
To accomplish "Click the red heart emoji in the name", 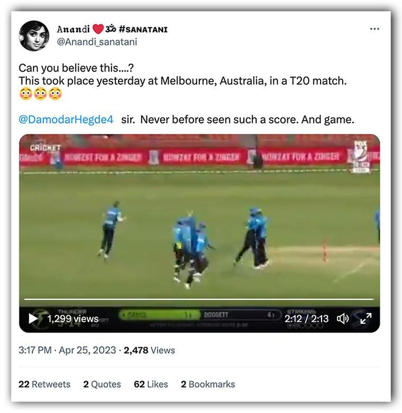I will pos(98,29).
